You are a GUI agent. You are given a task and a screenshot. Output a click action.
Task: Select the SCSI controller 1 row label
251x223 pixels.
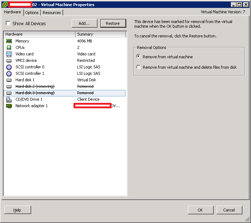point(30,73)
